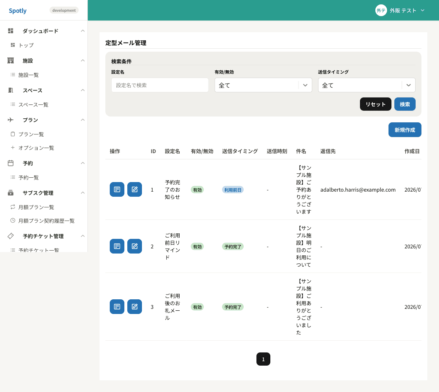Click the プラン airplane icon
This screenshot has height=392, width=439.
tap(11, 120)
